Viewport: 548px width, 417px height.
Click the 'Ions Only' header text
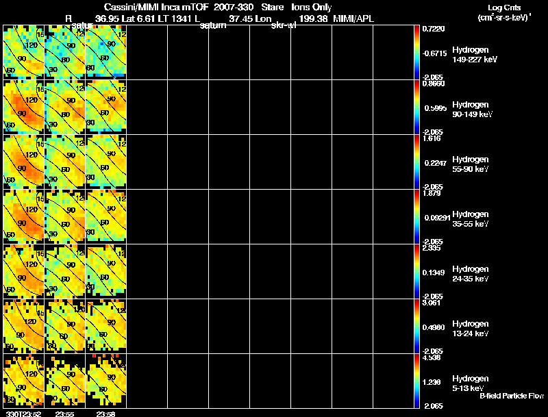pos(312,7)
